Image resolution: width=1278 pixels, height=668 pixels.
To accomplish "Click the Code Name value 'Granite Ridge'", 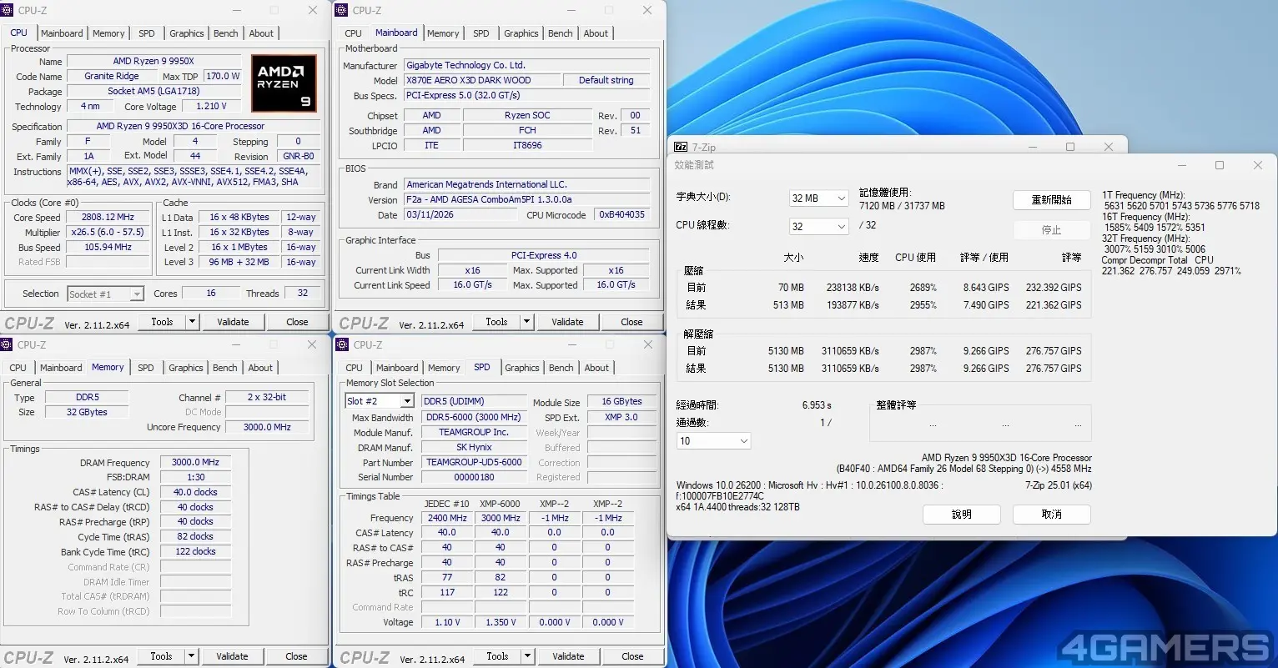I will tap(112, 76).
